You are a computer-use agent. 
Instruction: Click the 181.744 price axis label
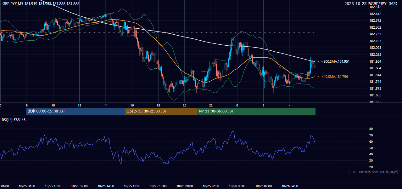tap(375, 82)
